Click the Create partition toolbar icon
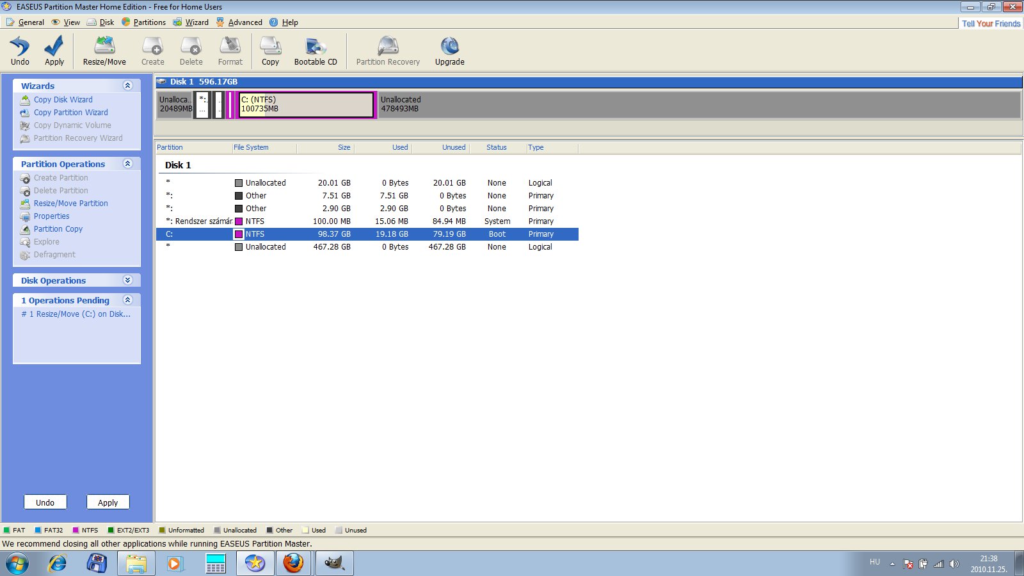 click(x=153, y=51)
